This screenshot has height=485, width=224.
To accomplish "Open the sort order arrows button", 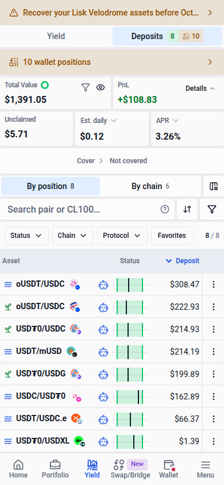I will point(187,209).
